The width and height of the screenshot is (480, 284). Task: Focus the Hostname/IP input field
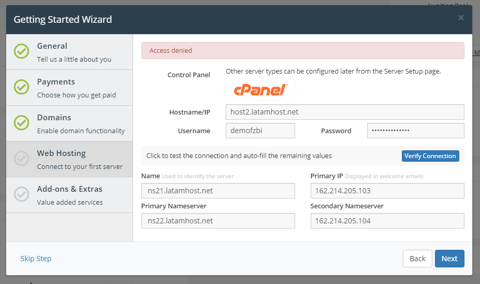[x=345, y=112]
